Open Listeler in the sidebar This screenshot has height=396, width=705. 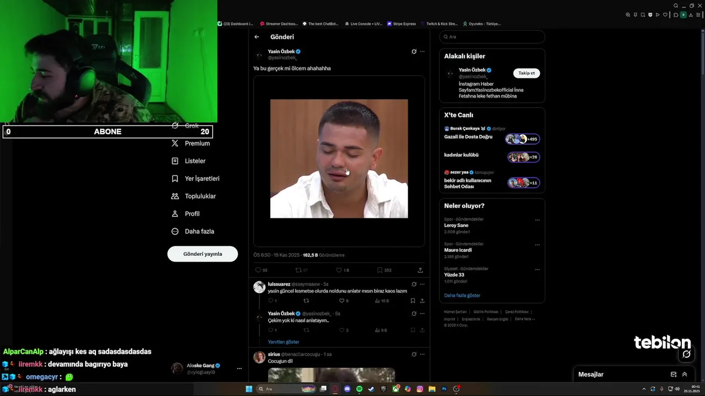coord(188,161)
